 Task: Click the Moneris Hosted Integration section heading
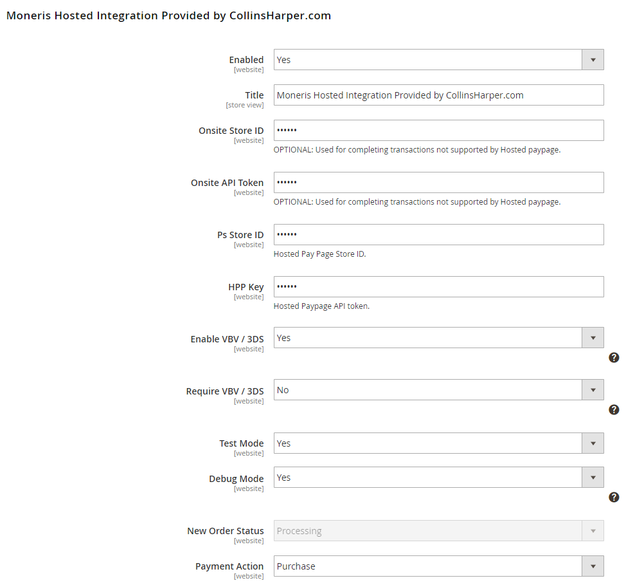click(x=168, y=15)
